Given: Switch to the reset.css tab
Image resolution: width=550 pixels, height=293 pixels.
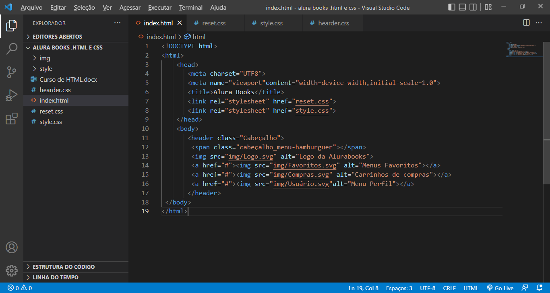Looking at the screenshot, I should pyautogui.click(x=215, y=23).
